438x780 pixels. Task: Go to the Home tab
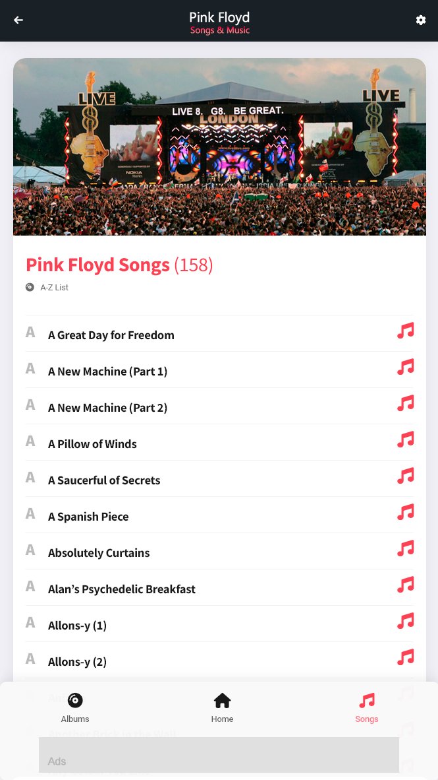[x=222, y=707]
